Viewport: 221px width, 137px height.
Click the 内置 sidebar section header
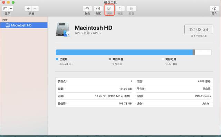point(5,20)
